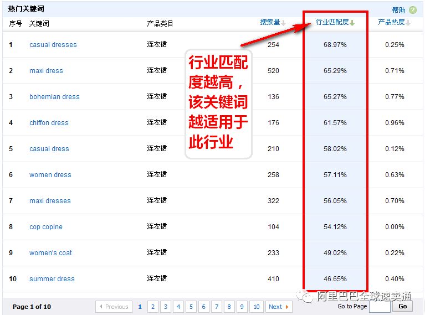Jump to page 10

coord(256,307)
